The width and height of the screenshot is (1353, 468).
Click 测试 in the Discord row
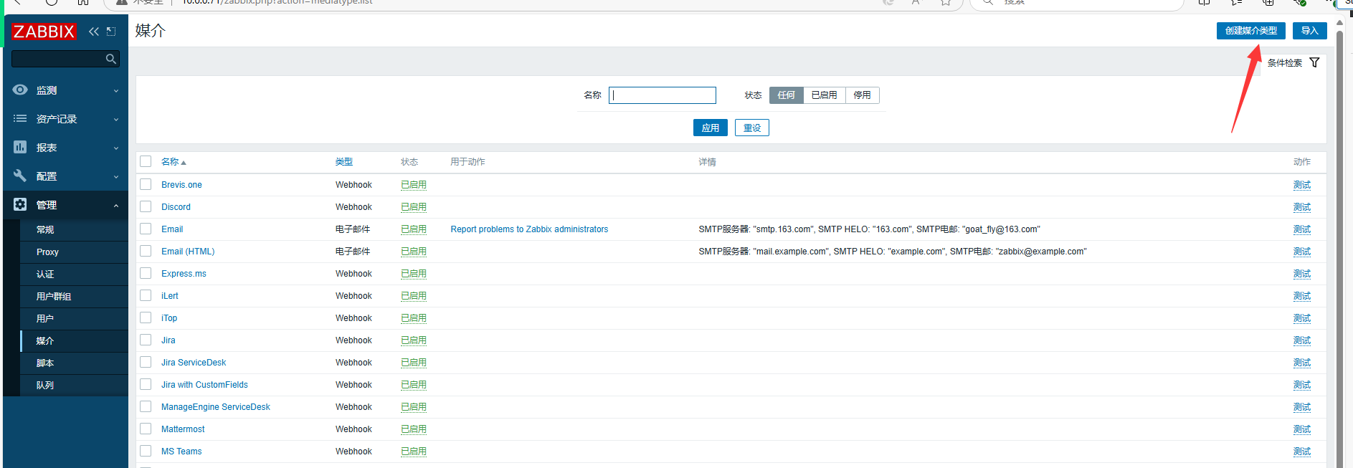[1302, 207]
